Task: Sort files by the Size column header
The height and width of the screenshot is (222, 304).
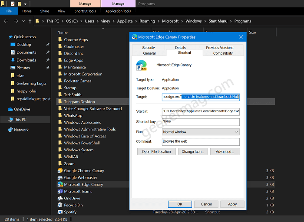Action: coord(252,33)
